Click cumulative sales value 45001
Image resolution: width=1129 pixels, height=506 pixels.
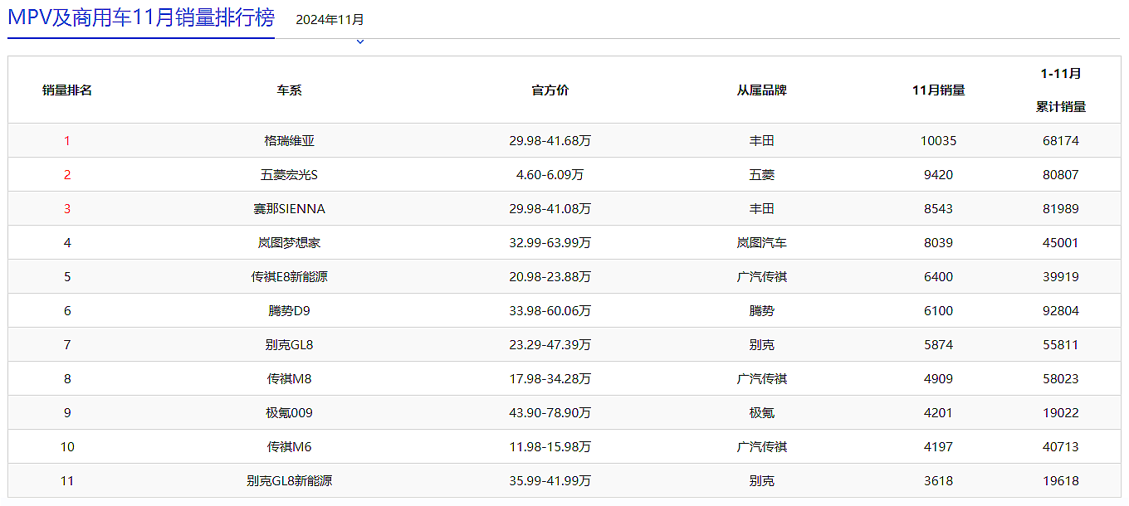(1061, 243)
